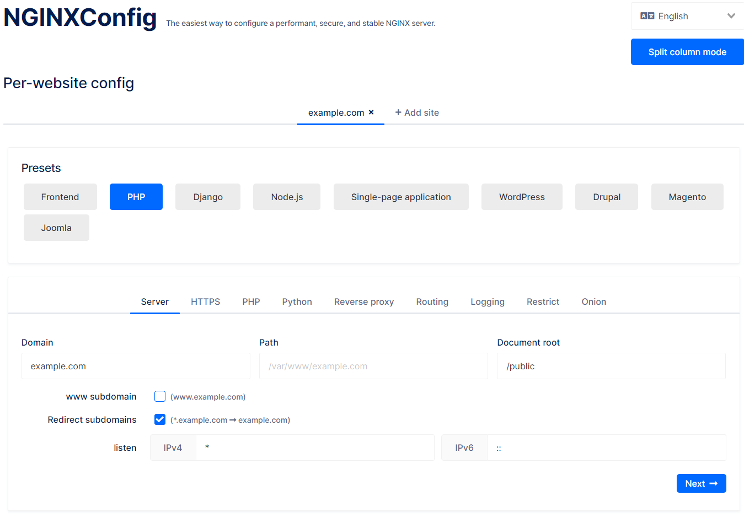Click the NGINXConfig logo heading
This screenshot has width=744, height=517.
[x=79, y=18]
